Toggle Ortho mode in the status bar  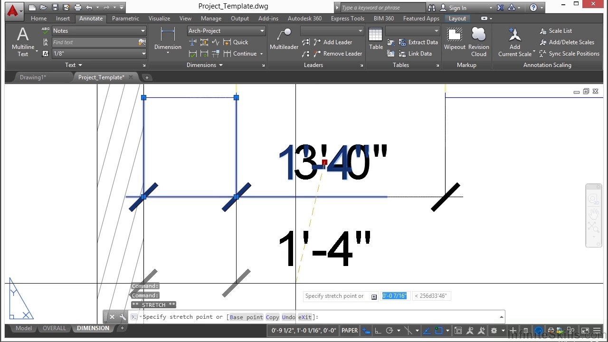[378, 331]
